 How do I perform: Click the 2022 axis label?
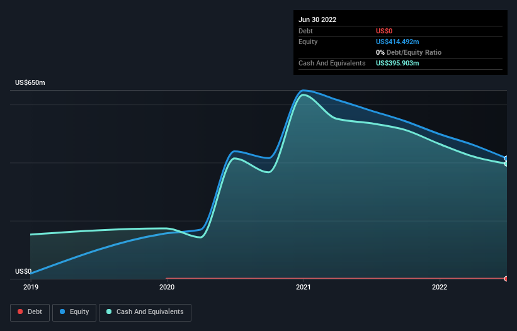tap(440, 287)
